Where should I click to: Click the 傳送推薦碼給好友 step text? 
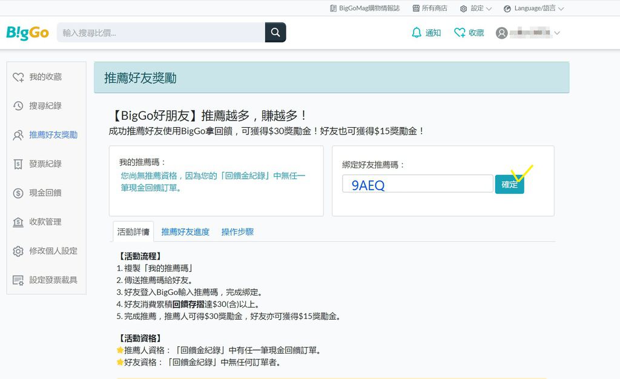[154, 280]
